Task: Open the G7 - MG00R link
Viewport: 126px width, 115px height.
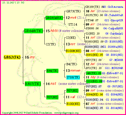Action: click(116, 60)
